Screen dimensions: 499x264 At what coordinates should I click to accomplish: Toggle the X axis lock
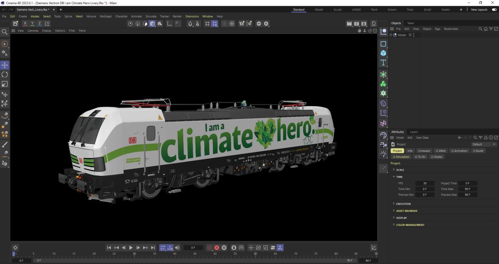[x=25, y=24]
